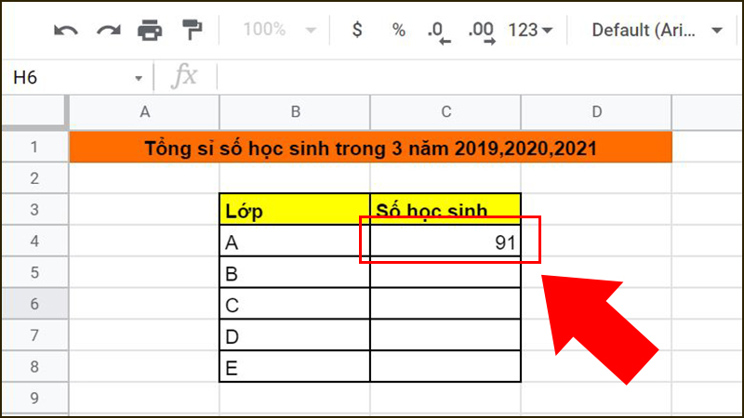
Task: Open the Default (Arial) font dropdown
Action: [x=657, y=31]
